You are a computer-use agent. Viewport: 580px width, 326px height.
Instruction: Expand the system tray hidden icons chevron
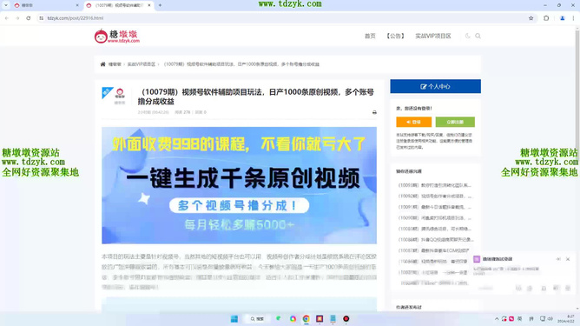tap(497, 318)
